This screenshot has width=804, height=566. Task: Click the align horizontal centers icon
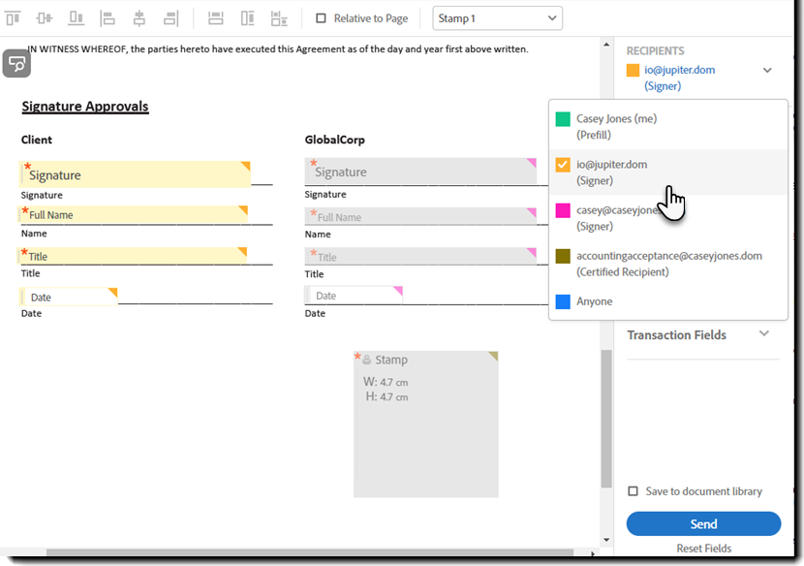[x=139, y=18]
